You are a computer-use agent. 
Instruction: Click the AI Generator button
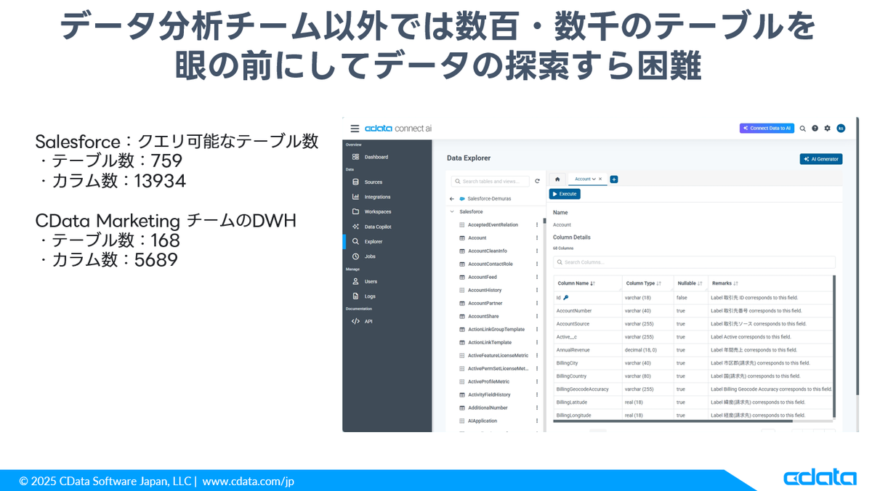821,159
